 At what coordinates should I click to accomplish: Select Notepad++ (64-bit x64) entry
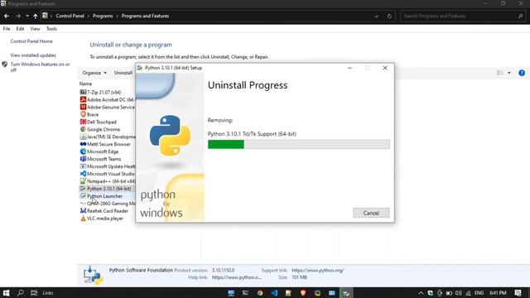[x=108, y=181]
